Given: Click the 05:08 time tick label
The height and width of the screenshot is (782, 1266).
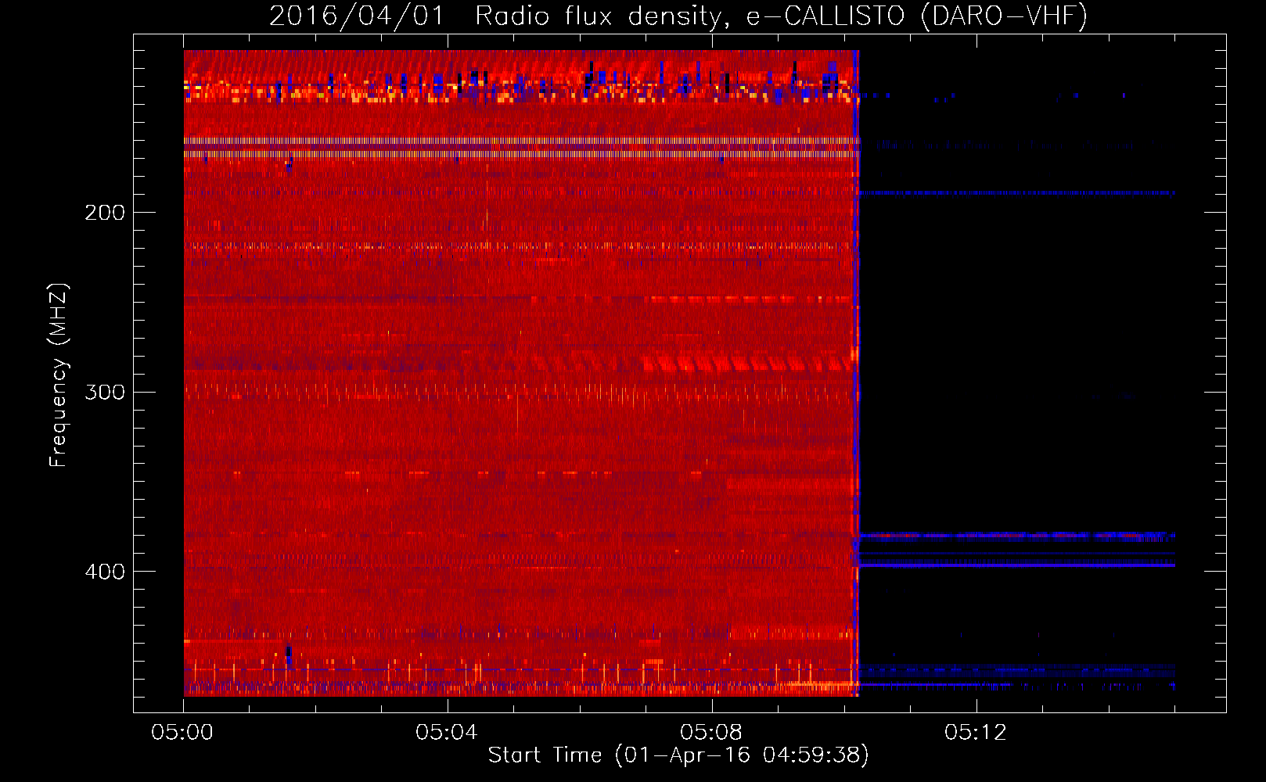Looking at the screenshot, I should (x=711, y=733).
